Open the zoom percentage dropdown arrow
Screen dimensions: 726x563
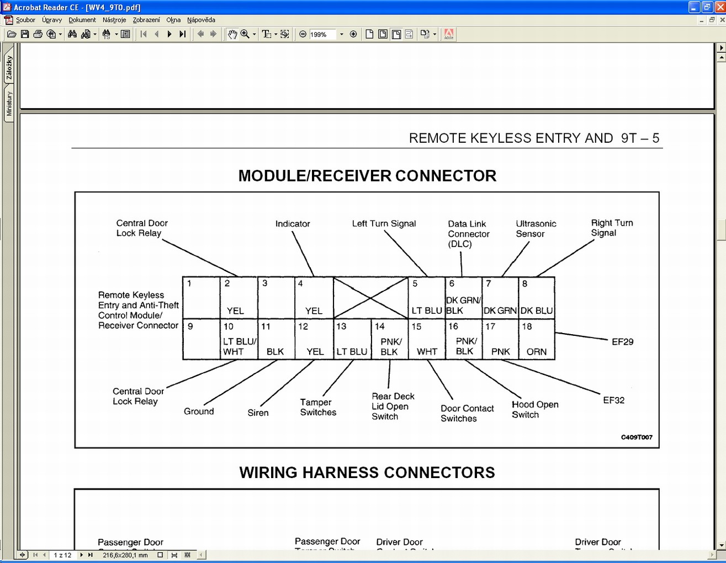click(x=341, y=34)
